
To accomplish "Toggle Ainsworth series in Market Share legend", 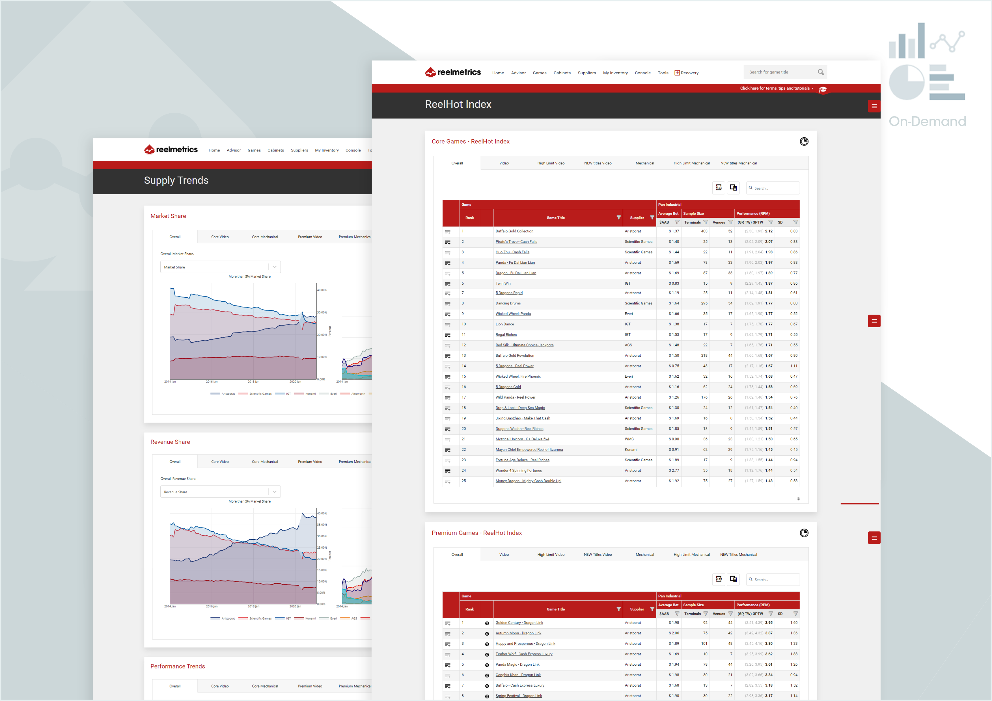I will pos(353,393).
